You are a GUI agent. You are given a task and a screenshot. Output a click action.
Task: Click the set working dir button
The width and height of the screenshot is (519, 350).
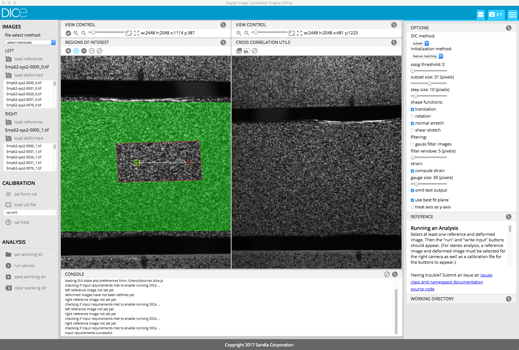pos(28,254)
